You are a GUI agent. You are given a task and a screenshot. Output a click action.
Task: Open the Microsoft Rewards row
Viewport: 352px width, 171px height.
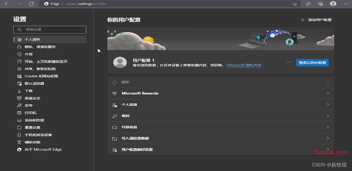pyautogui.click(x=221, y=94)
